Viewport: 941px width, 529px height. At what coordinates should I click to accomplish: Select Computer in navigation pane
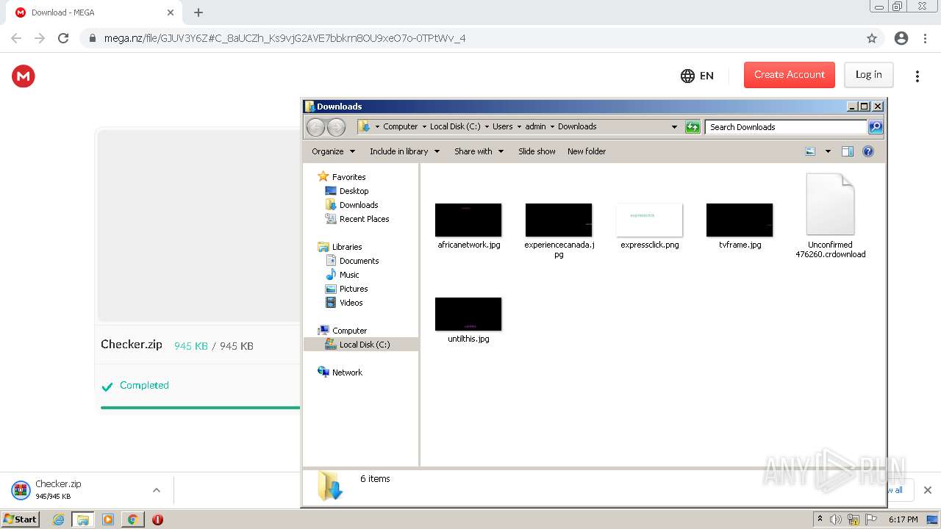point(343,331)
